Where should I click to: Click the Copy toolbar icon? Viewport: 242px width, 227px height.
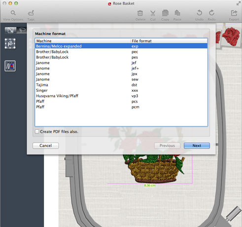tap(165, 13)
